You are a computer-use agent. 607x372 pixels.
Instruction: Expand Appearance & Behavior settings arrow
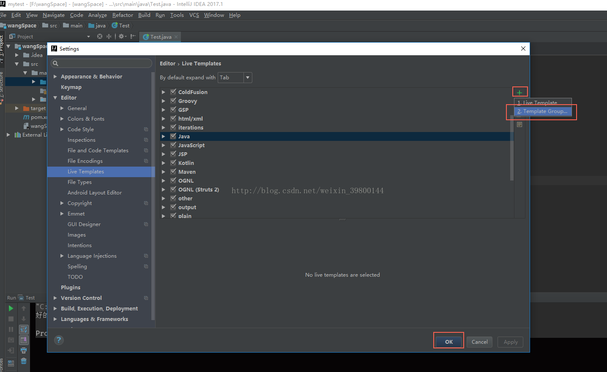(x=55, y=77)
